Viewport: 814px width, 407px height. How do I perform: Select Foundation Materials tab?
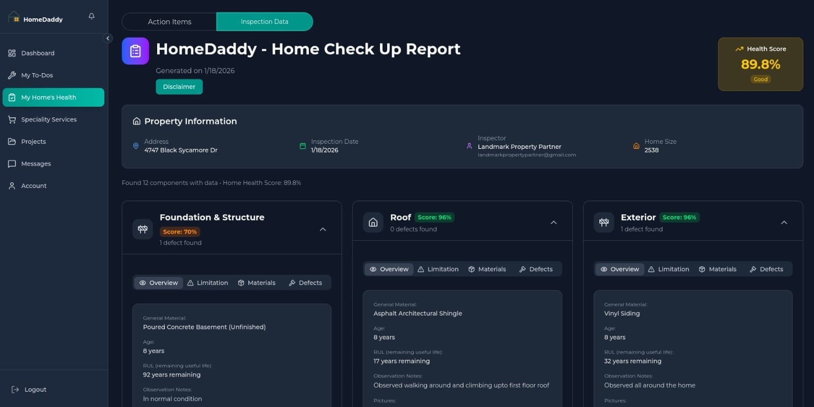point(256,283)
